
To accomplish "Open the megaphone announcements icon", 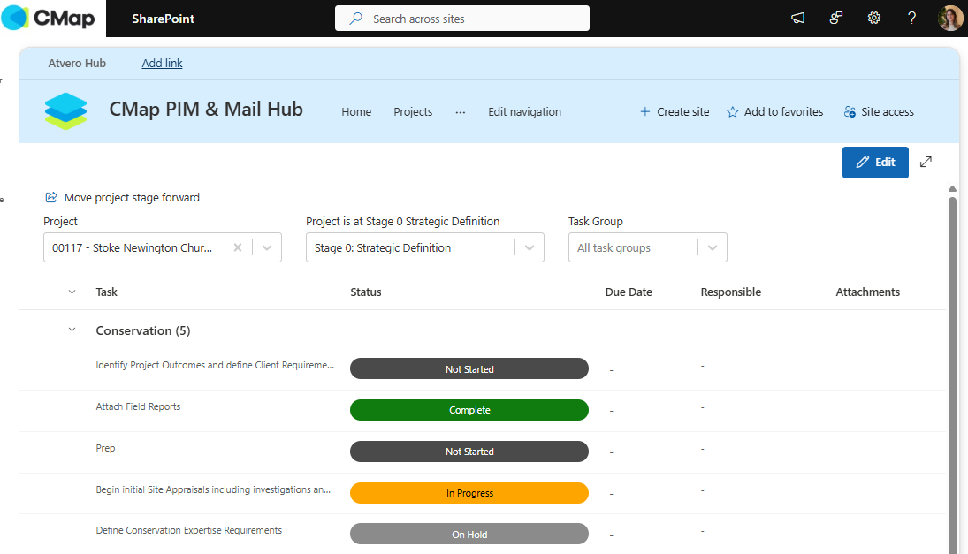I will click(797, 18).
